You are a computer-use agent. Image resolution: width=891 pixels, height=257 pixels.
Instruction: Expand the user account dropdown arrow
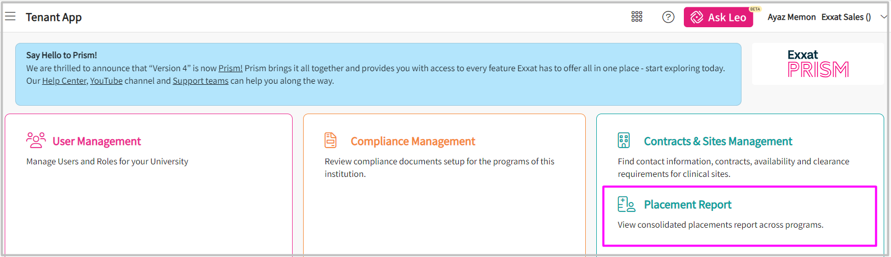coord(884,17)
